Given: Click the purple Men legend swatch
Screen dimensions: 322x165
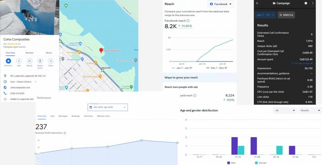Looking at the screenshot, I should point(228,163).
